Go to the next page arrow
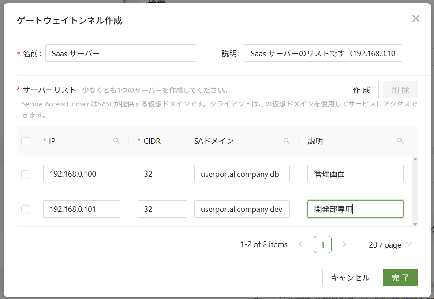The width and height of the screenshot is (434, 299). (345, 244)
